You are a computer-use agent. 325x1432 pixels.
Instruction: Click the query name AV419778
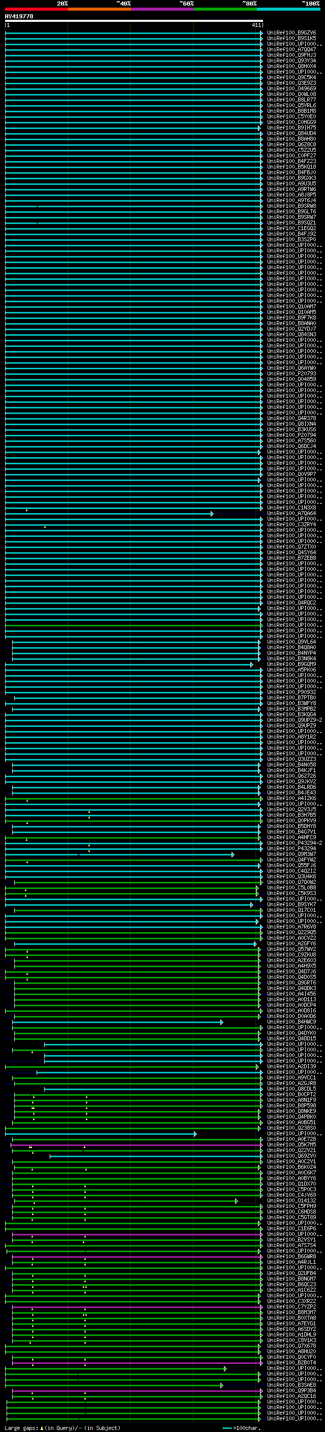tap(19, 17)
